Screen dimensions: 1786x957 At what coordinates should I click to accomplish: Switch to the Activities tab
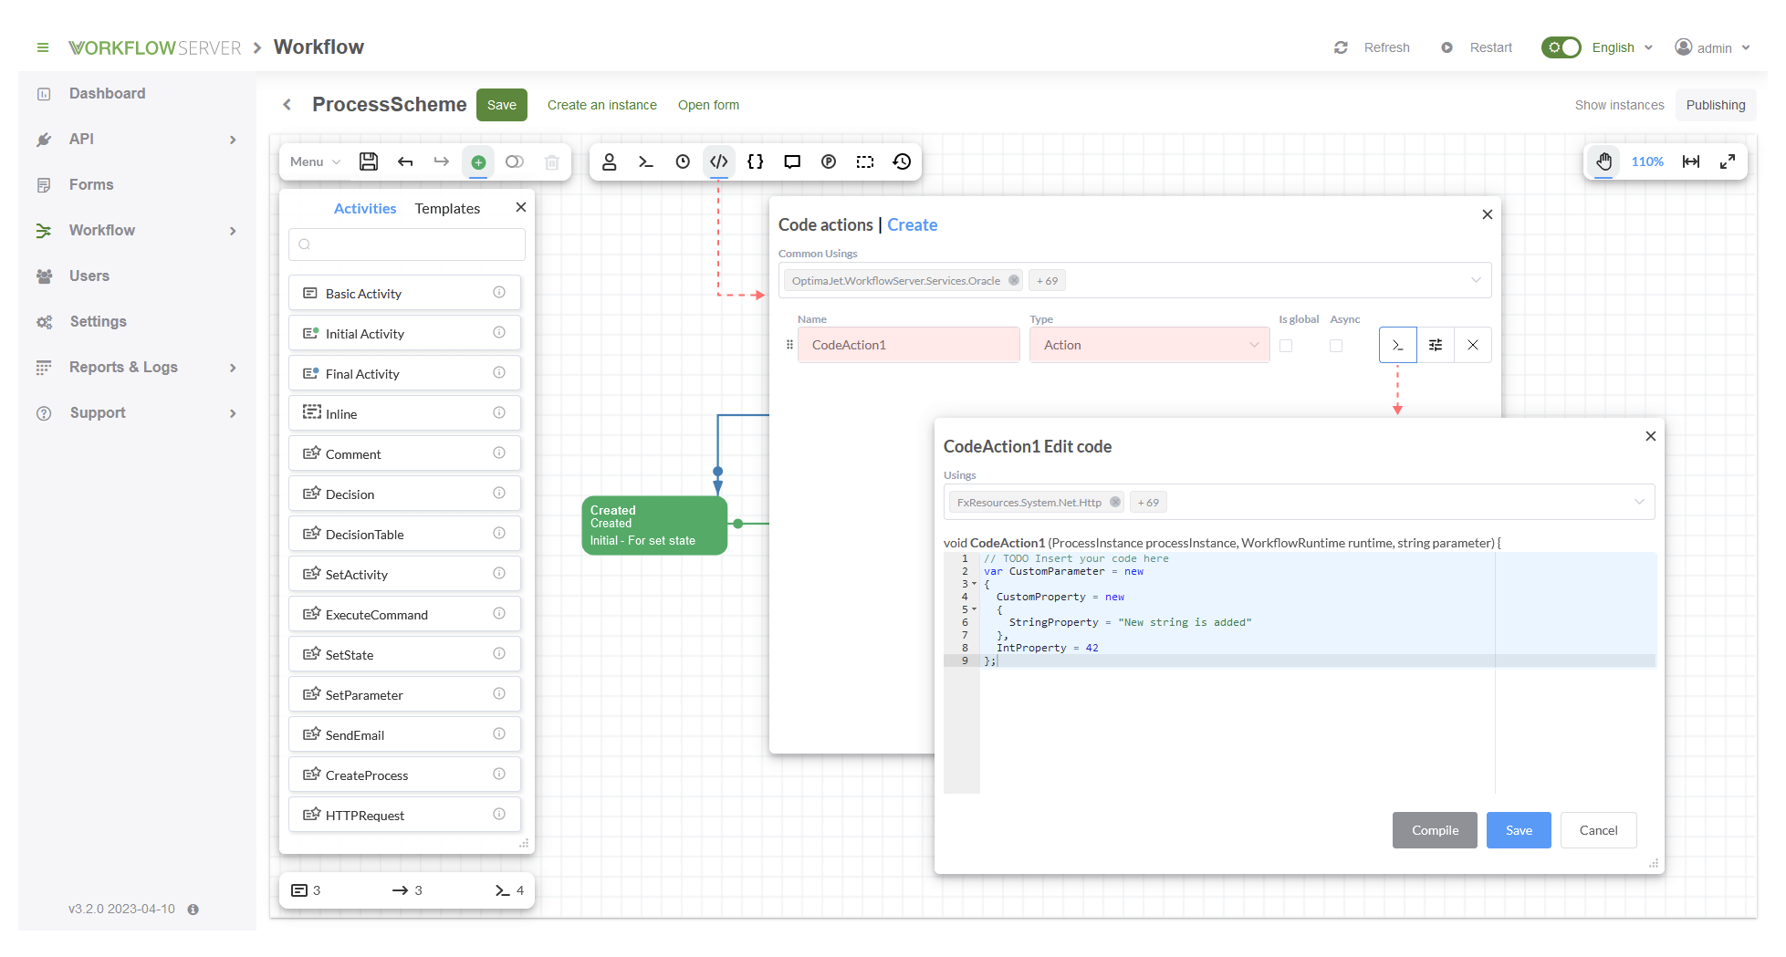365,208
